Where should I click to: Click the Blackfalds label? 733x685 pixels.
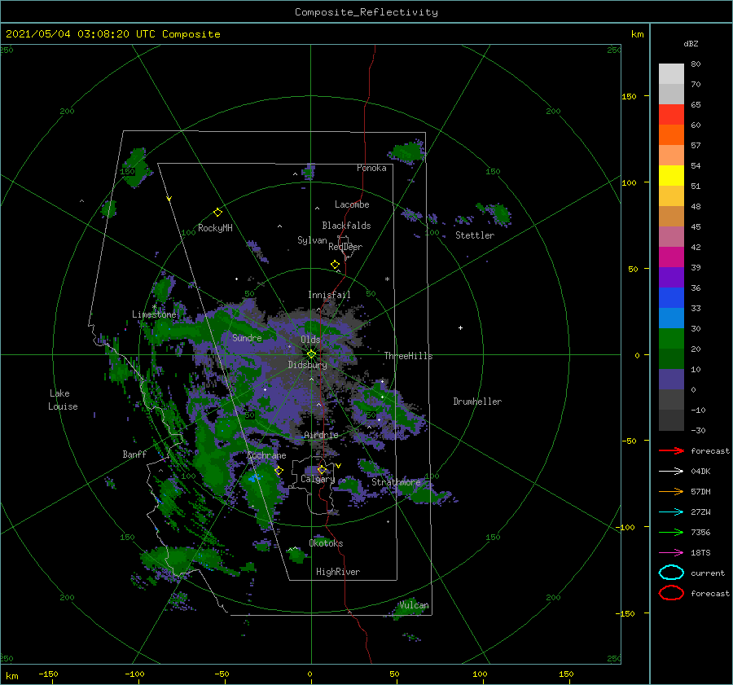point(346,226)
